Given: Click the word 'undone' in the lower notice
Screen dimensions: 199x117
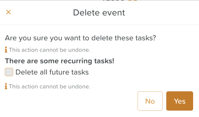Looking at the screenshot, I should pyautogui.click(x=79, y=87).
